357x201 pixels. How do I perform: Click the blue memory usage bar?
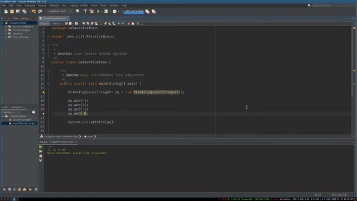coord(134,11)
